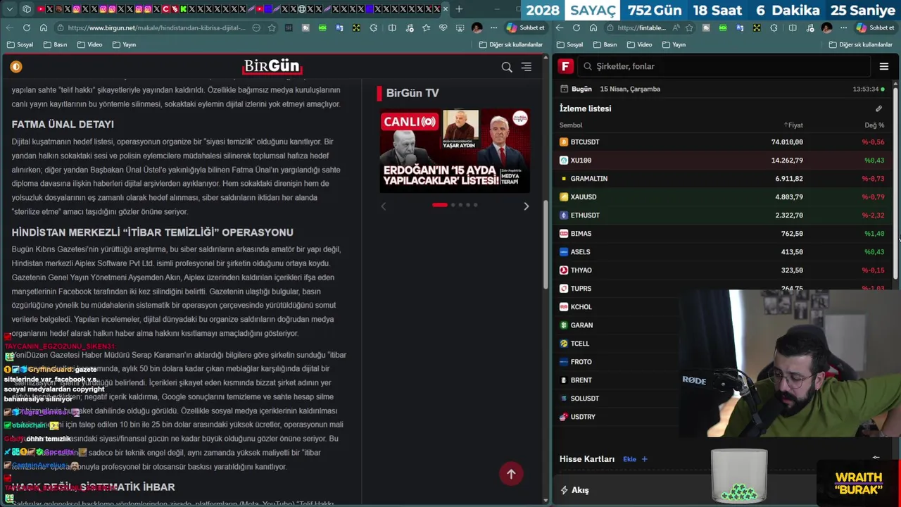Close the active browser tab

445,9
